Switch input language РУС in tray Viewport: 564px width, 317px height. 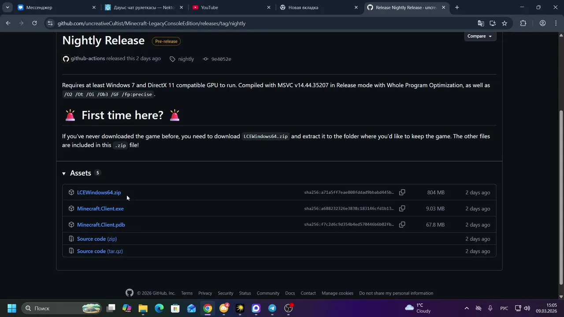[504, 308]
